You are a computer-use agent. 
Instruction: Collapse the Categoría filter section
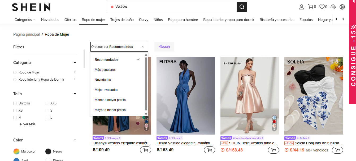coord(75,63)
